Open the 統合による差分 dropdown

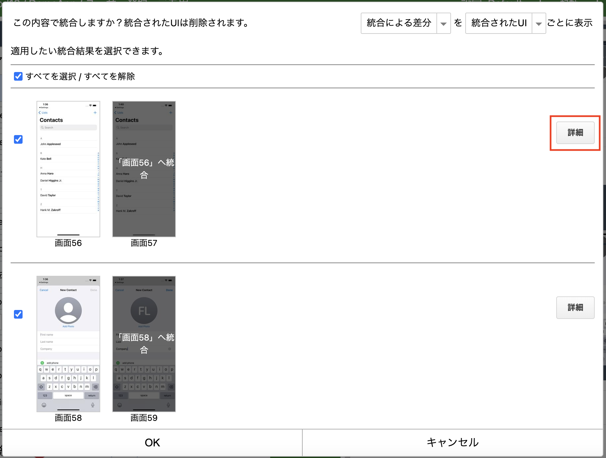tap(406, 23)
